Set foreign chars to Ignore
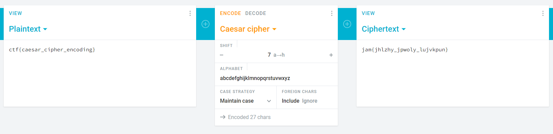This screenshot has width=553, height=134. coord(310,101)
